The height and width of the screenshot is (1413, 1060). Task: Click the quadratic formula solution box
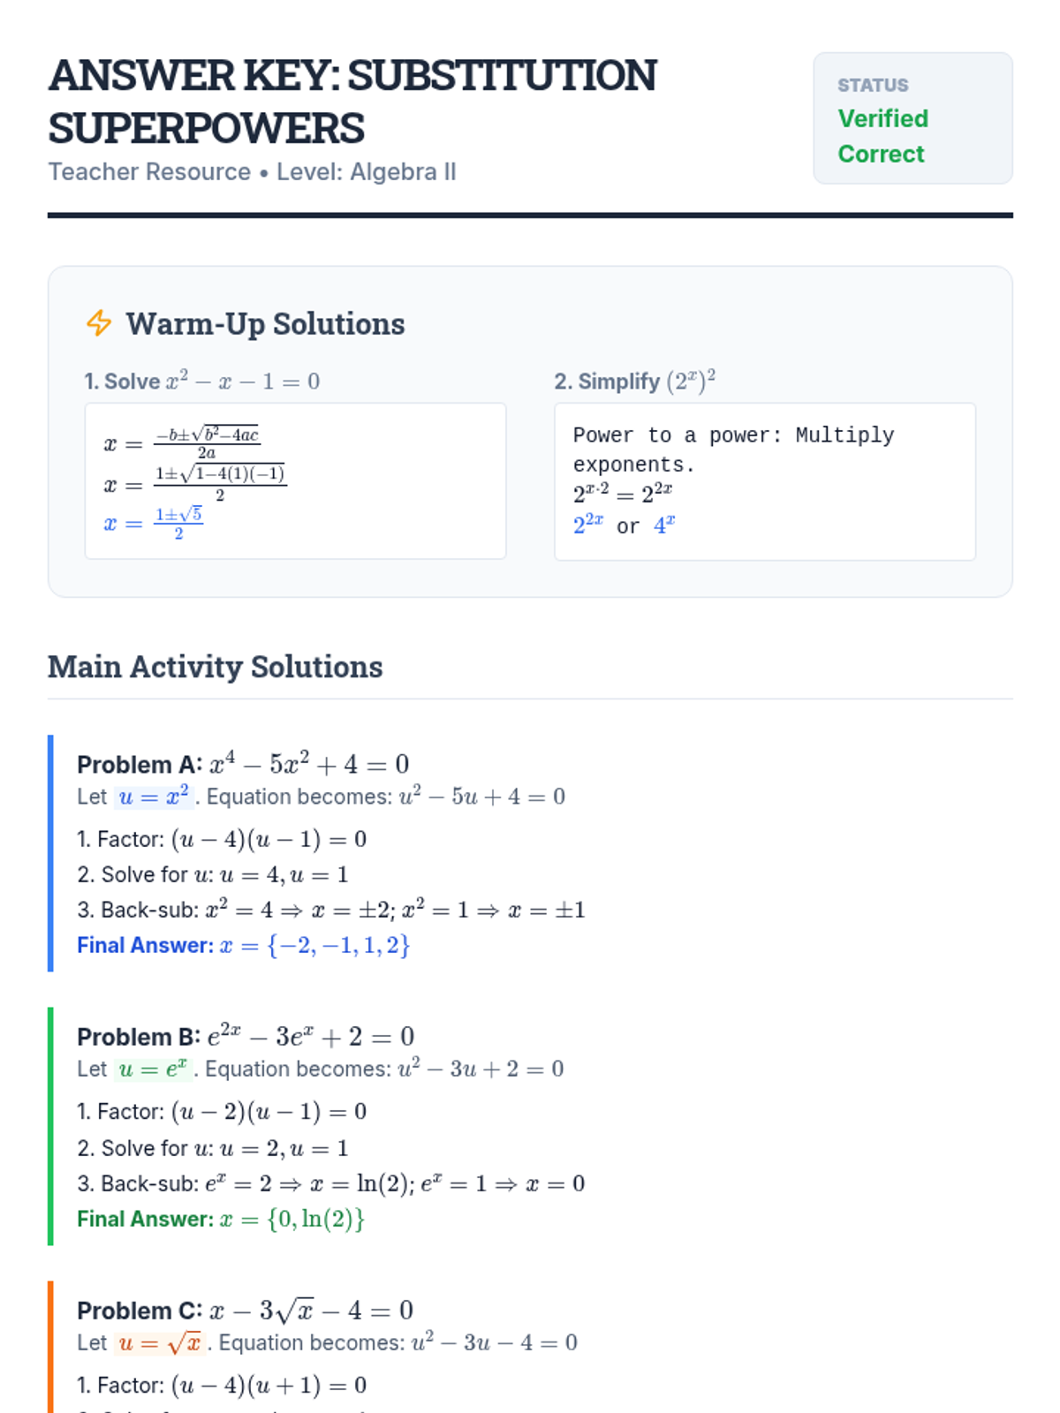tap(295, 480)
